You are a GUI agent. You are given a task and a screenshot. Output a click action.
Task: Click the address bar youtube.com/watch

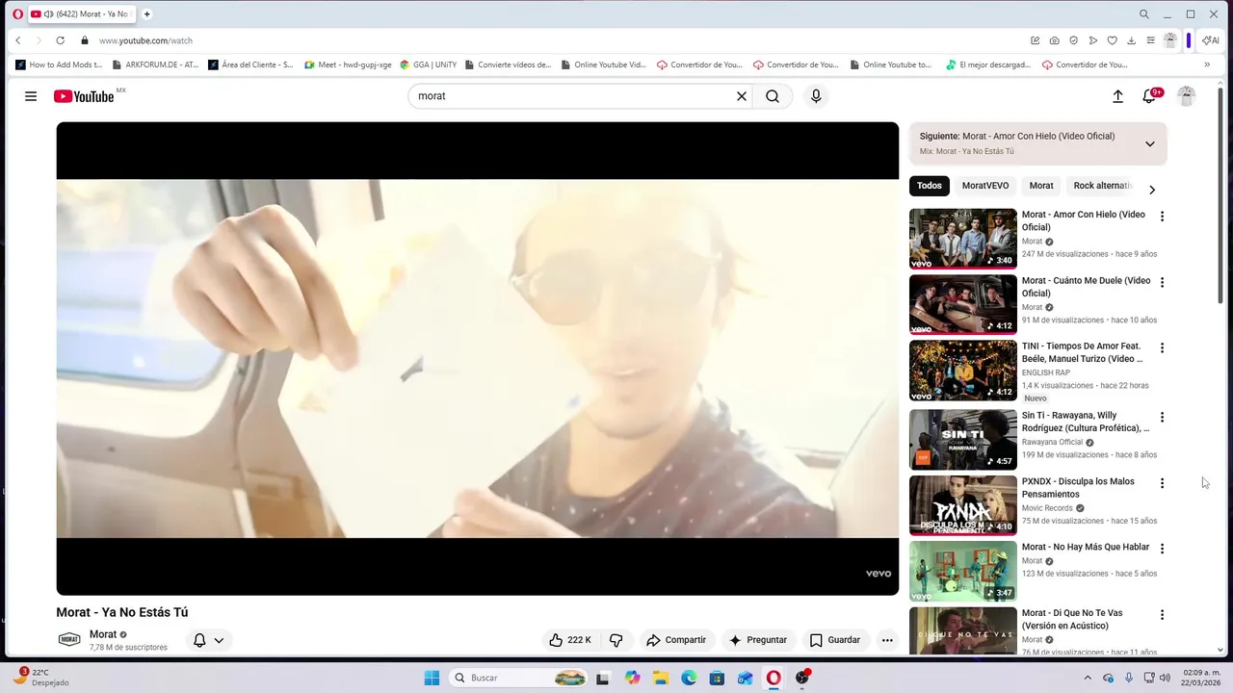click(x=145, y=40)
